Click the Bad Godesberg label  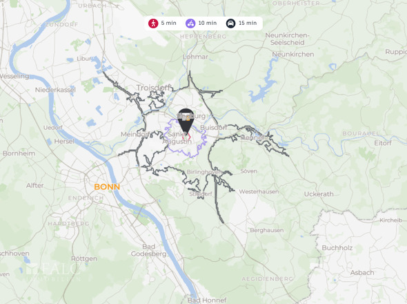[x=148, y=250]
